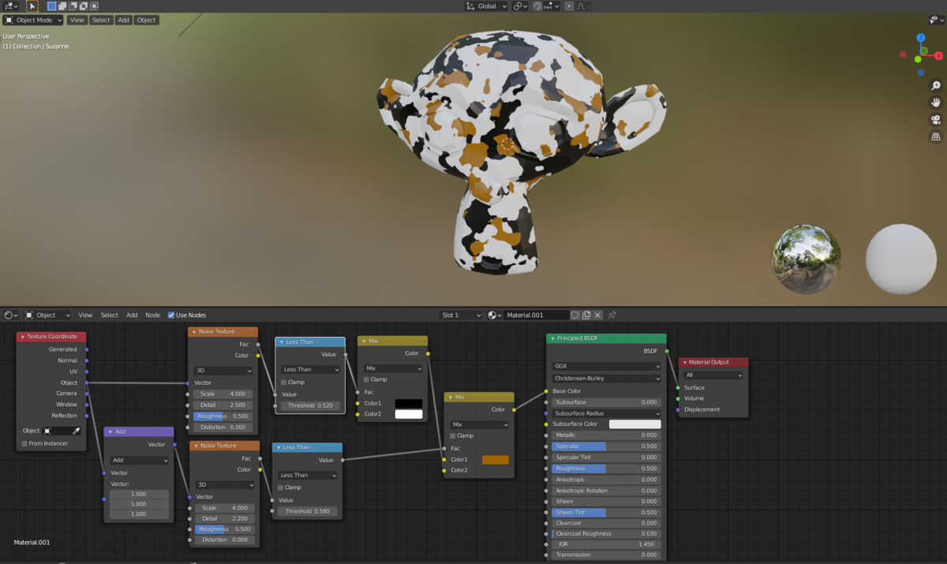The image size is (947, 564).
Task: Toggle the camera view icon
Action: coord(936,120)
